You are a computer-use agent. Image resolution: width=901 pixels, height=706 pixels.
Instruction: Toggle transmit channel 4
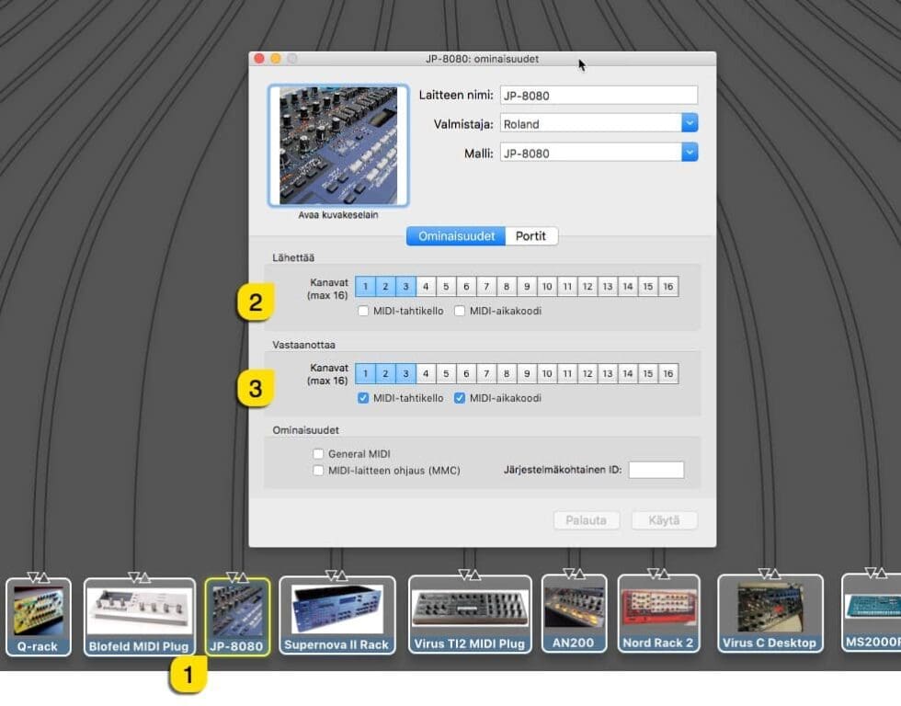[x=426, y=286]
